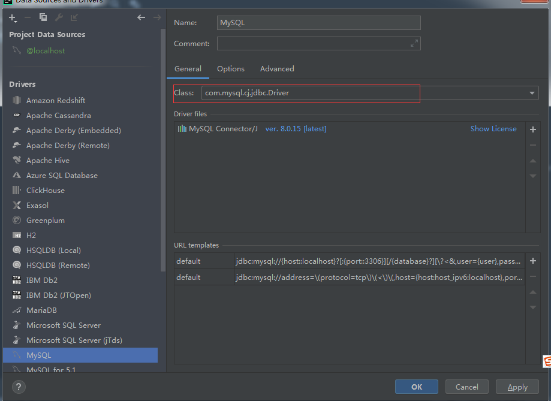
Task: Switch to the General tab
Action: pyautogui.click(x=188, y=69)
